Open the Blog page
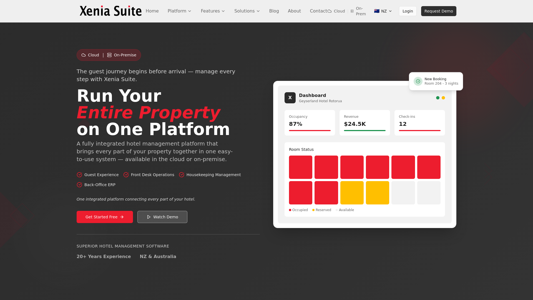Image resolution: width=533 pixels, height=300 pixels. 274,11
